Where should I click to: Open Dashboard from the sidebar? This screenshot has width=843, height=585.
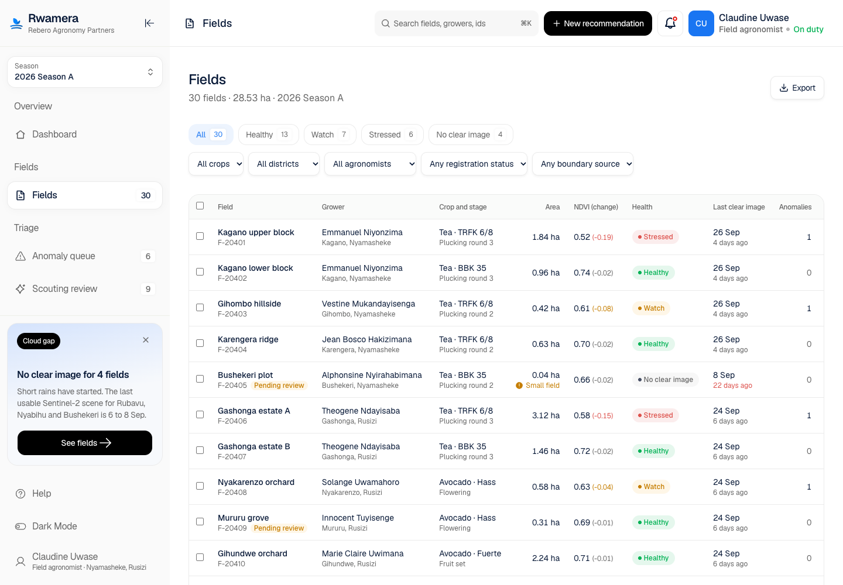[85, 135]
